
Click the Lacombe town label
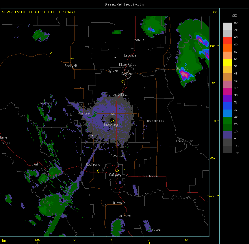coord(130,55)
